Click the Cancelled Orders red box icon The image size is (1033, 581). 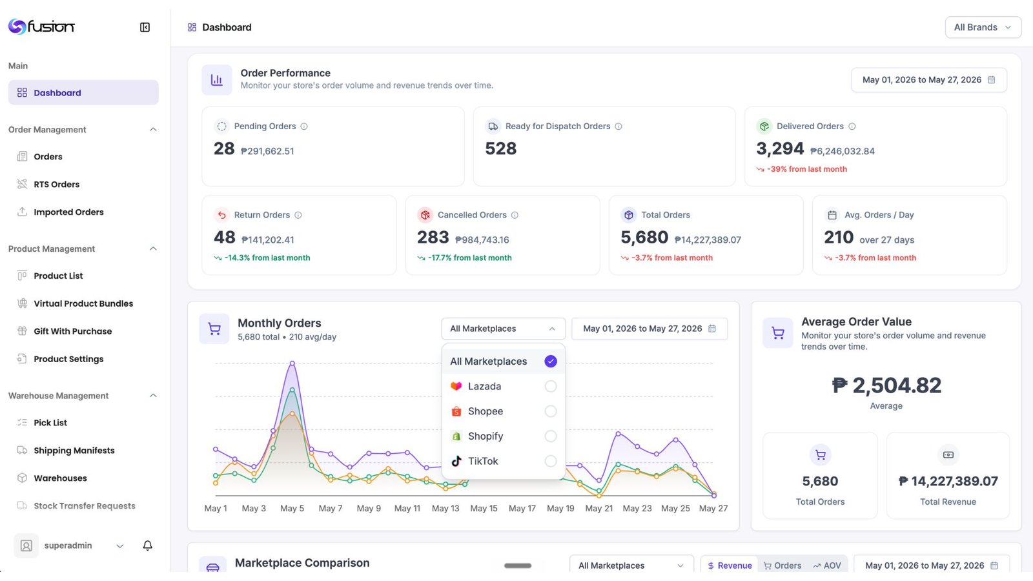point(425,215)
